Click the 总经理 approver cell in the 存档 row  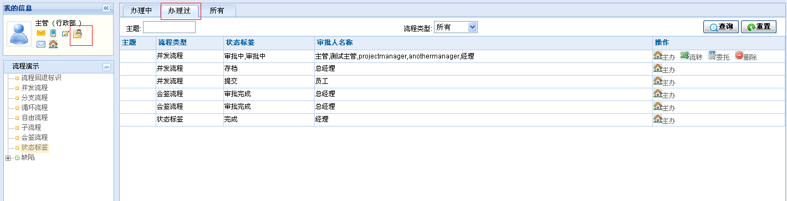[483, 68]
